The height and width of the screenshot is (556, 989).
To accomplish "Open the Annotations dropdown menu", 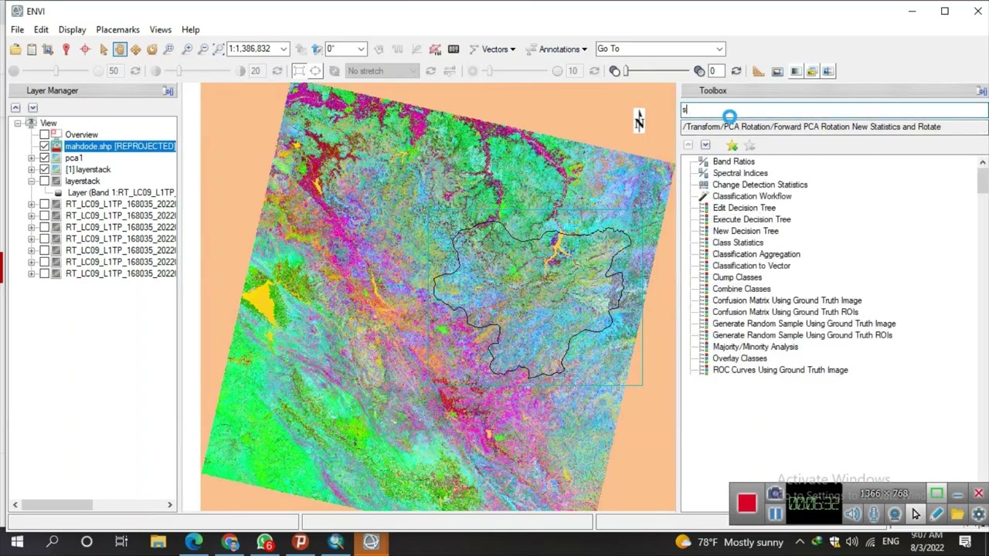I will point(556,49).
